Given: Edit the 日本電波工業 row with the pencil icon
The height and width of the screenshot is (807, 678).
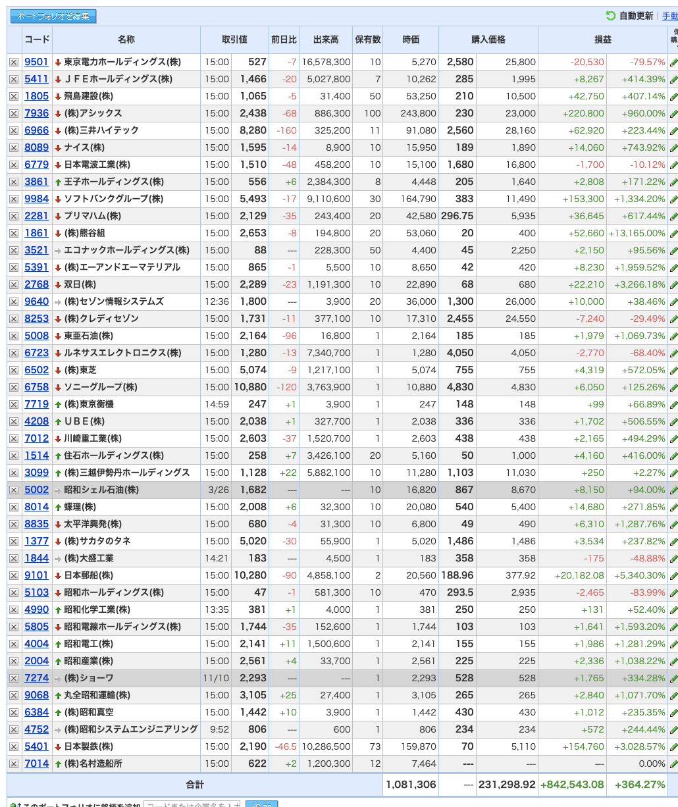Looking at the screenshot, I should (673, 165).
